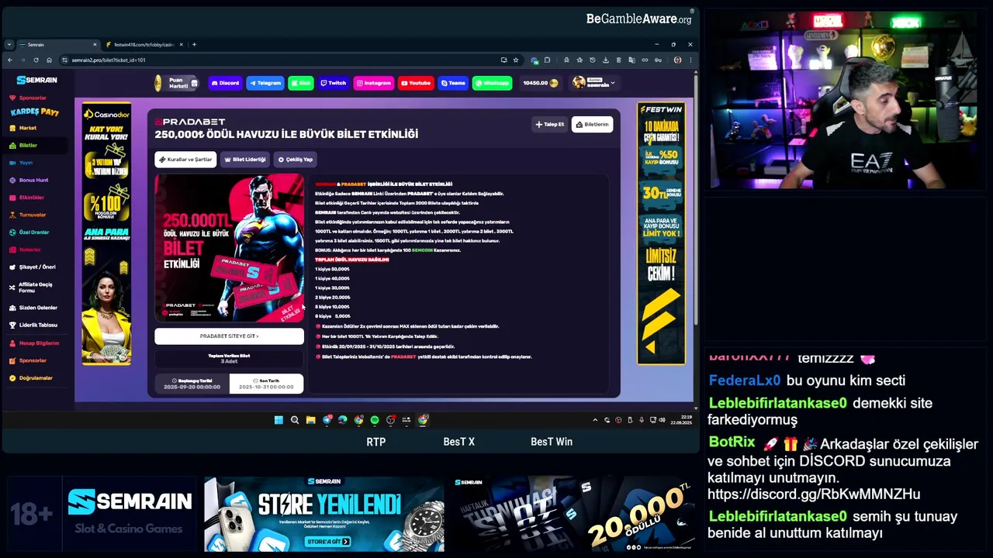This screenshot has width=993, height=558.
Task: Click the taskbar volume icon
Action: [662, 420]
